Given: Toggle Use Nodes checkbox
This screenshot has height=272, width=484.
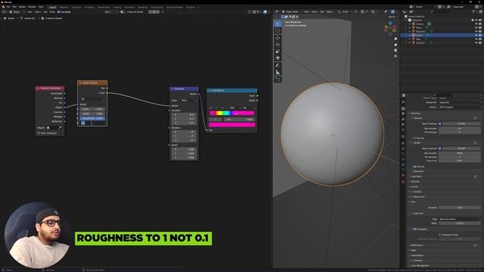Looking at the screenshot, I should [x=59, y=12].
